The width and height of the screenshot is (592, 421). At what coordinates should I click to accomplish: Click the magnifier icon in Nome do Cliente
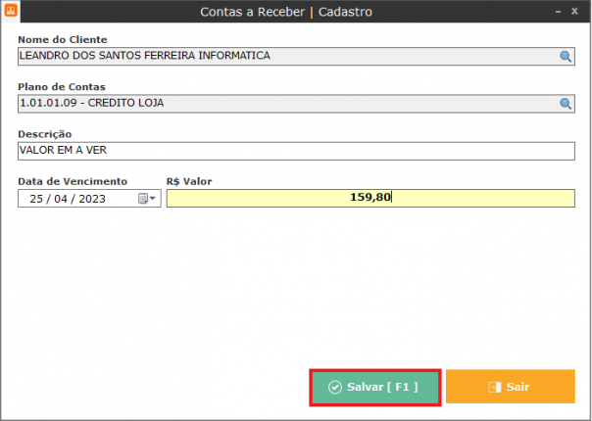pyautogui.click(x=566, y=57)
